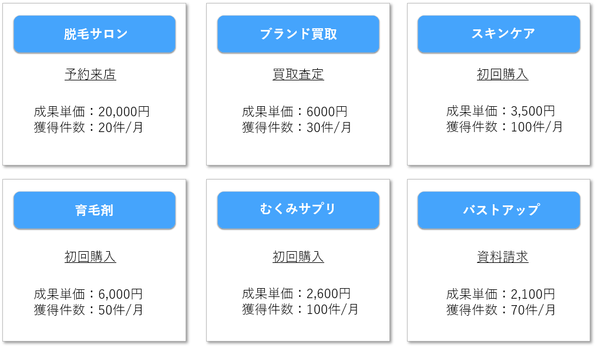This screenshot has width=595, height=348.
Task: Select 獲得件数：70件/月 text in バストアップ card
Action: pyautogui.click(x=501, y=310)
